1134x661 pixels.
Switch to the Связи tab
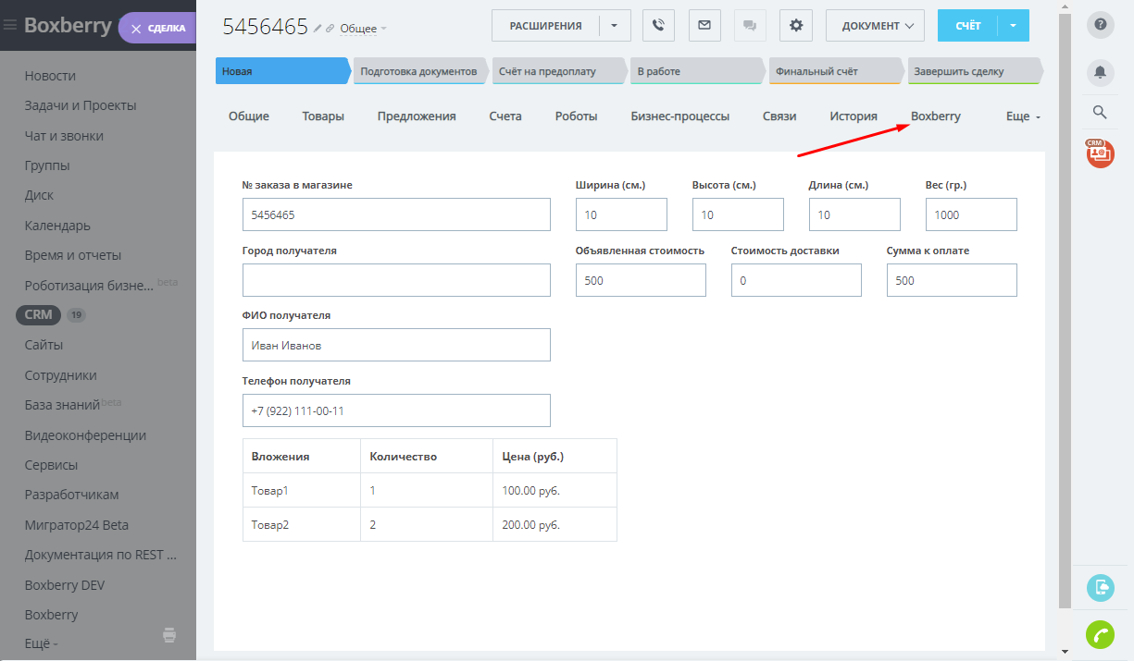click(779, 116)
